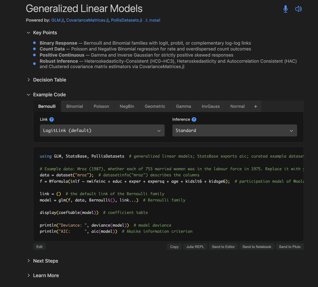Switch to the Gamma tab
The width and height of the screenshot is (318, 287).
183,106
